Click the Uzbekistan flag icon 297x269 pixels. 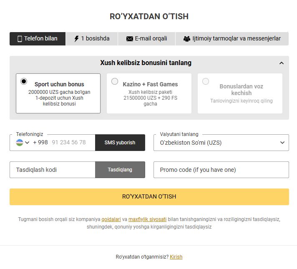pos(20,142)
